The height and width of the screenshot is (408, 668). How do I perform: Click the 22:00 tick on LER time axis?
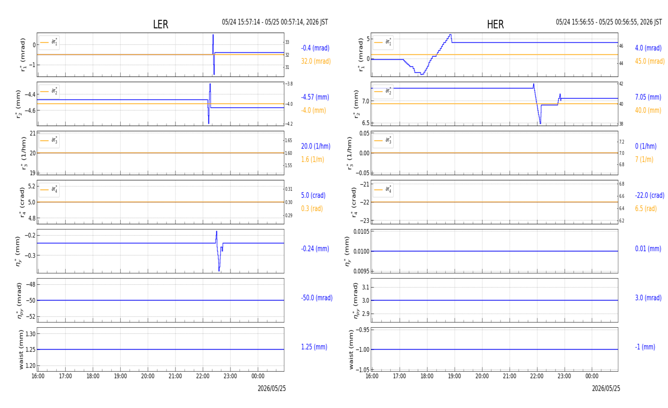point(202,376)
